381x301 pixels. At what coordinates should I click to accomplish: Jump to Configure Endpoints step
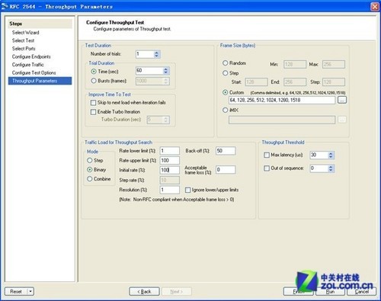[31, 56]
